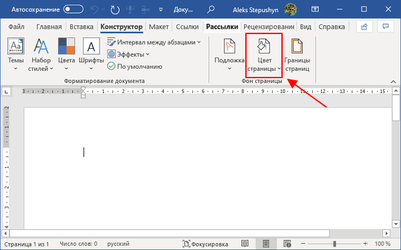Viewport: 401px width, 250px height.
Task: Click the Redo circular arrow icon
Action: pyautogui.click(x=115, y=10)
